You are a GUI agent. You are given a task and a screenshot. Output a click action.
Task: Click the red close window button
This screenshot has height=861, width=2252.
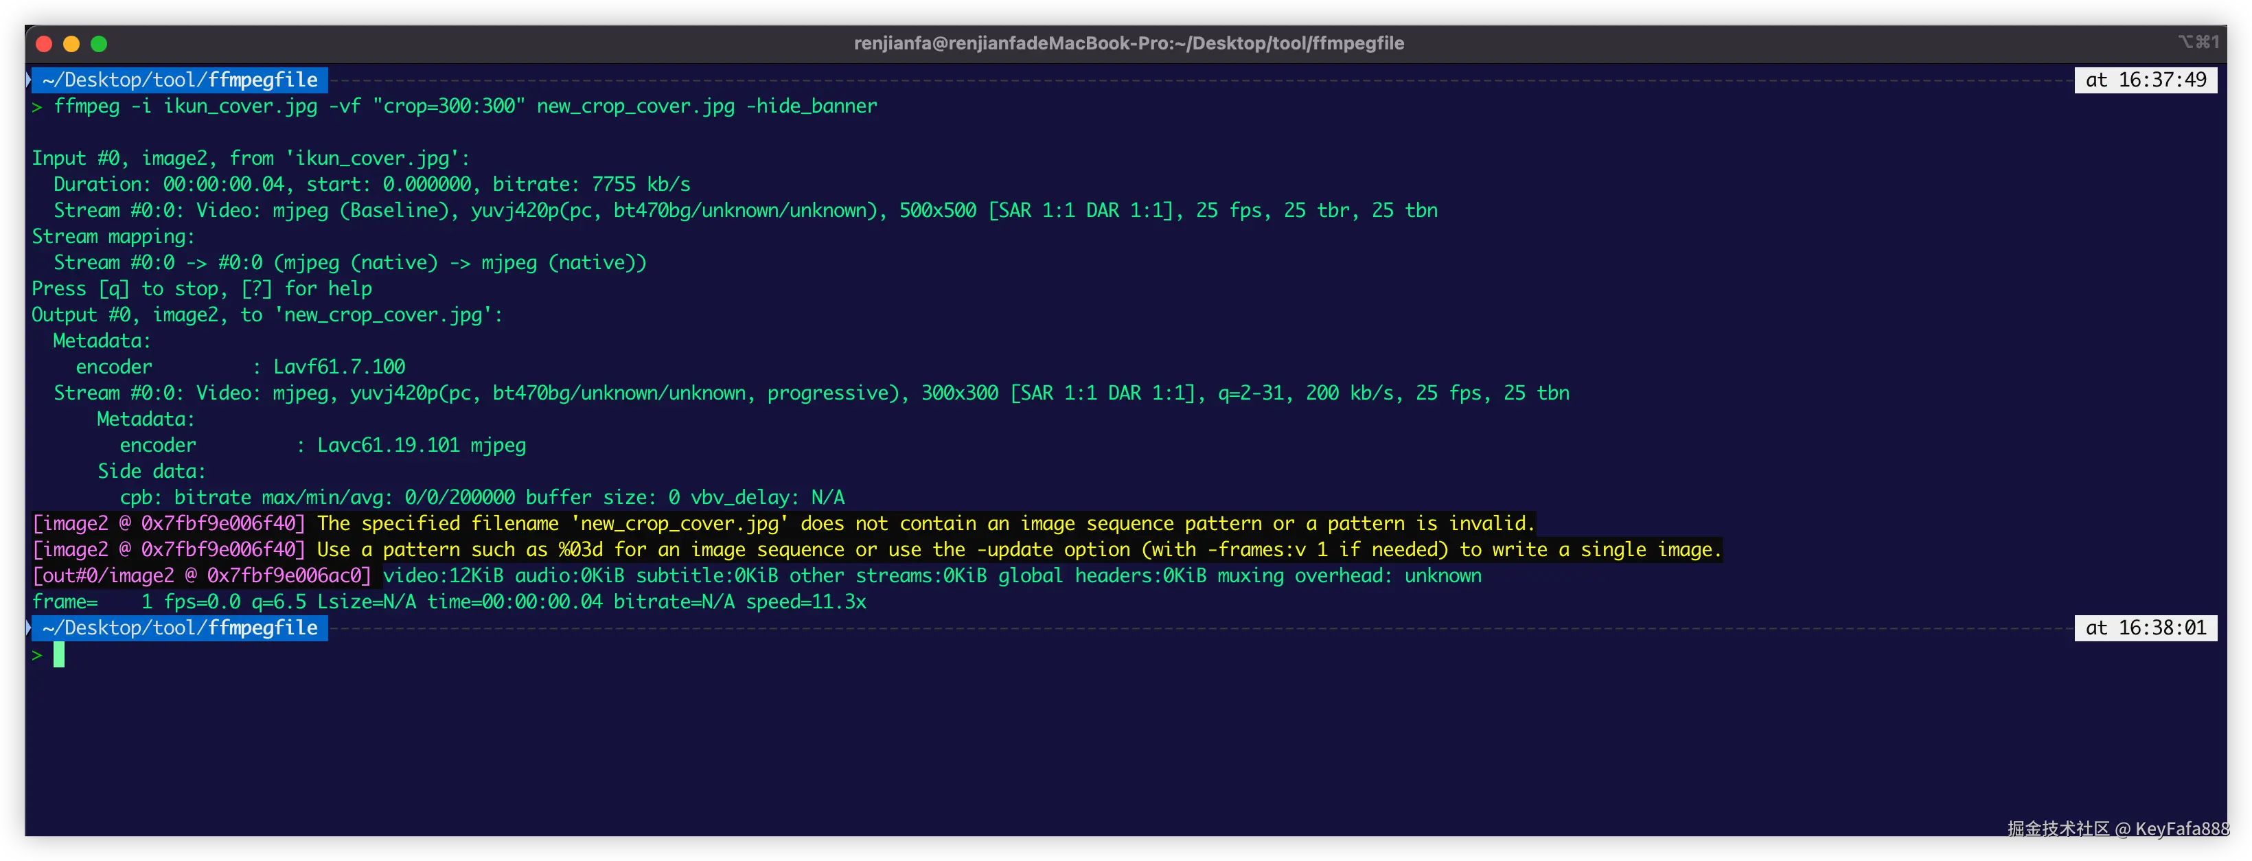click(x=45, y=44)
